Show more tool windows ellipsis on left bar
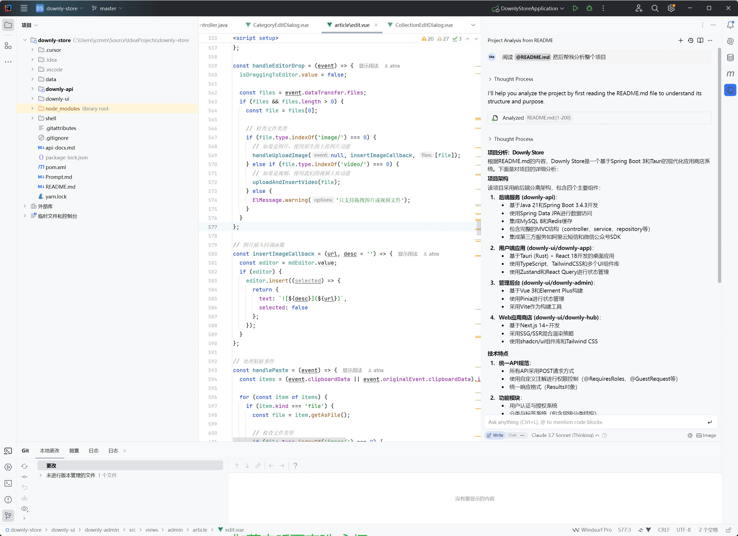Screen dimensions: 738x536 pos(8,62)
